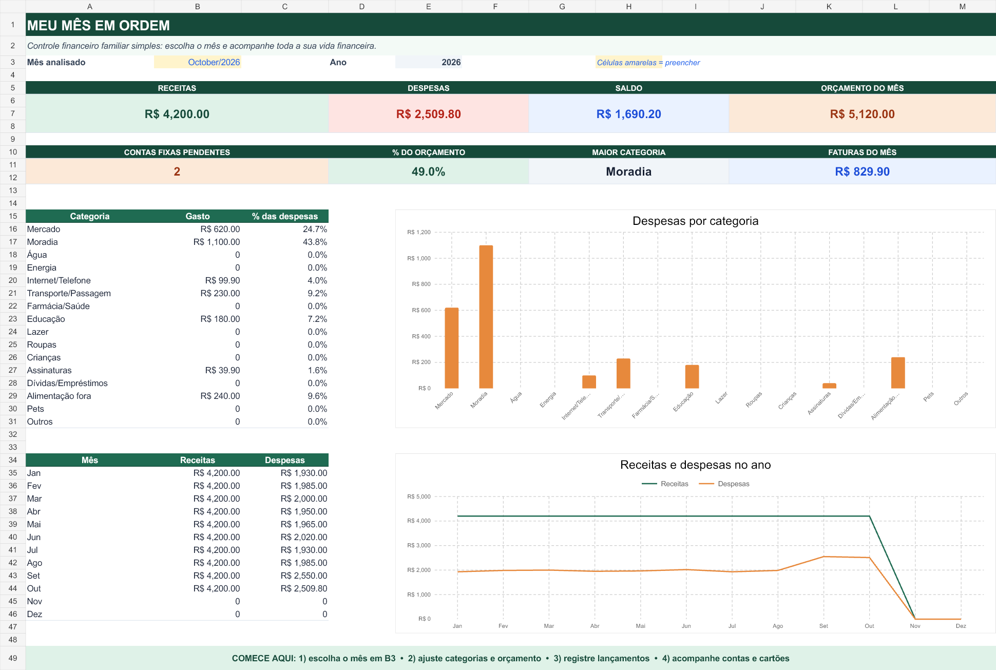Select row 16 header
This screenshot has height=670, width=996.
tap(13, 229)
